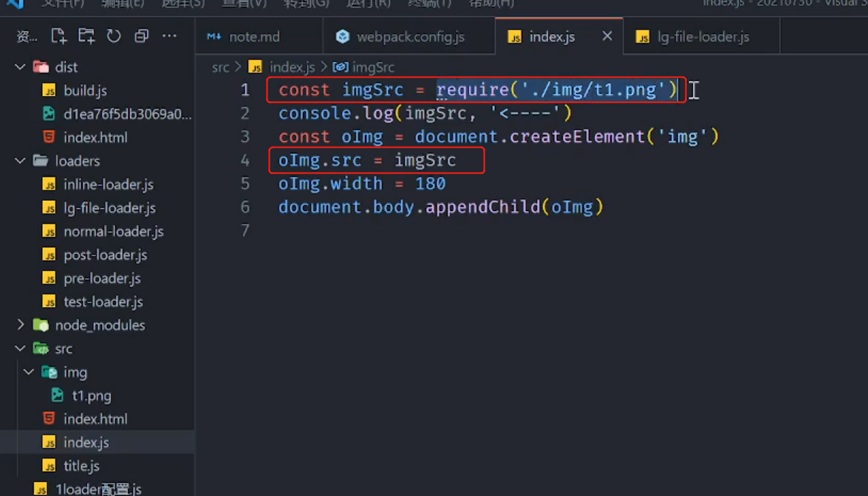Image resolution: width=868 pixels, height=496 pixels.
Task: Click the src breadcrumb segment
Action: [220, 67]
